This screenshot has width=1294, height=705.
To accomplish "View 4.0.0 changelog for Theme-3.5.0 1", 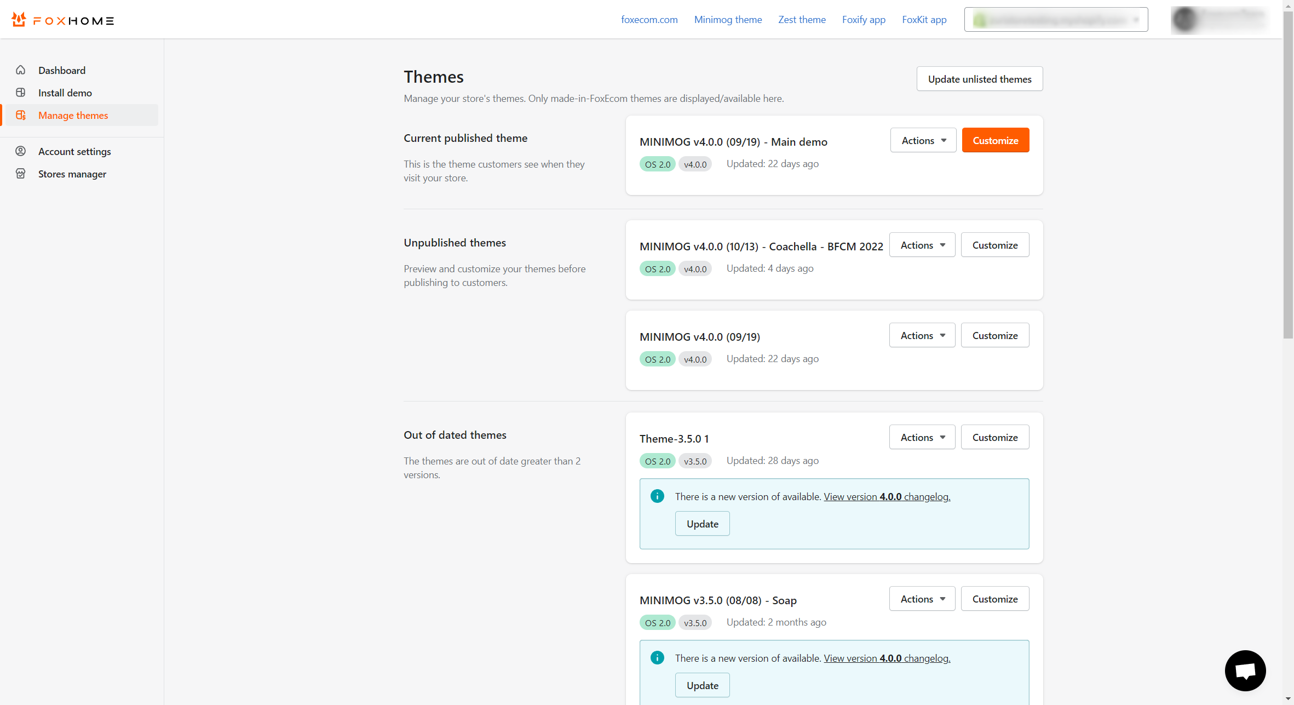I will click(887, 496).
